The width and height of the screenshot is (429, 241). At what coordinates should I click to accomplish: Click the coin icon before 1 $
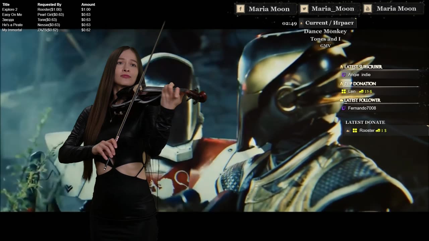pyautogui.click(x=378, y=131)
